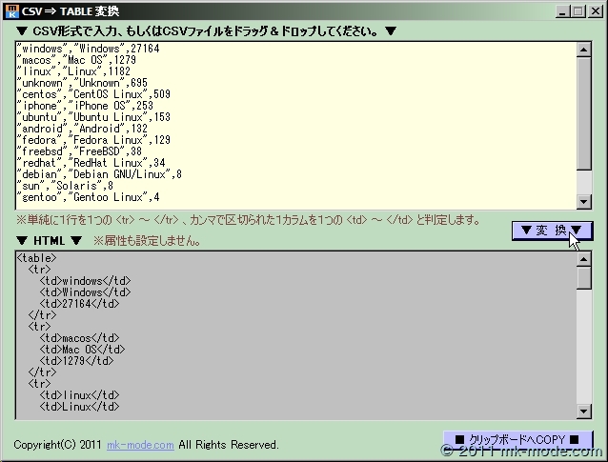Screen dimensions: 608x462
Task: Click the CSV input scrollbar down arrow
Action: point(583,201)
